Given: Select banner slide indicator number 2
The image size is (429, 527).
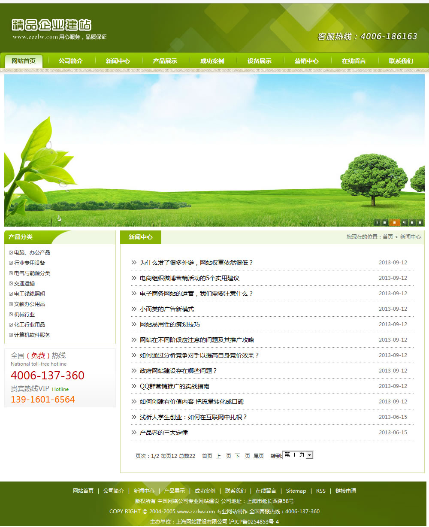Looking at the screenshot, I should (385, 222).
